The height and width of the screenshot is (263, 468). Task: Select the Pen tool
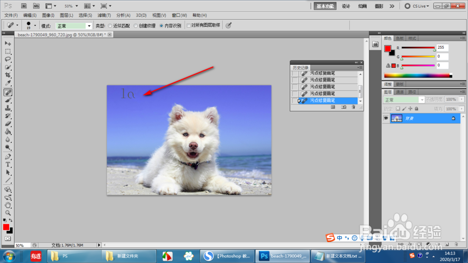(x=8, y=157)
